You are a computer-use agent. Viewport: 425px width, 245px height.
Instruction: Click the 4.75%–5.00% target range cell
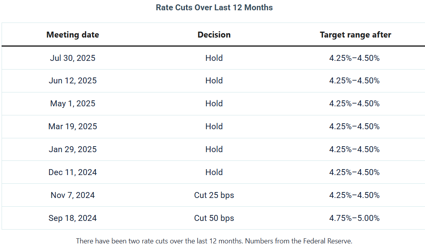[354, 218]
